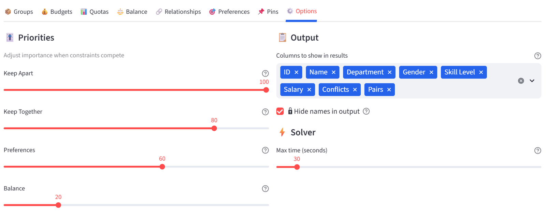Open help icon for Max time

click(537, 150)
